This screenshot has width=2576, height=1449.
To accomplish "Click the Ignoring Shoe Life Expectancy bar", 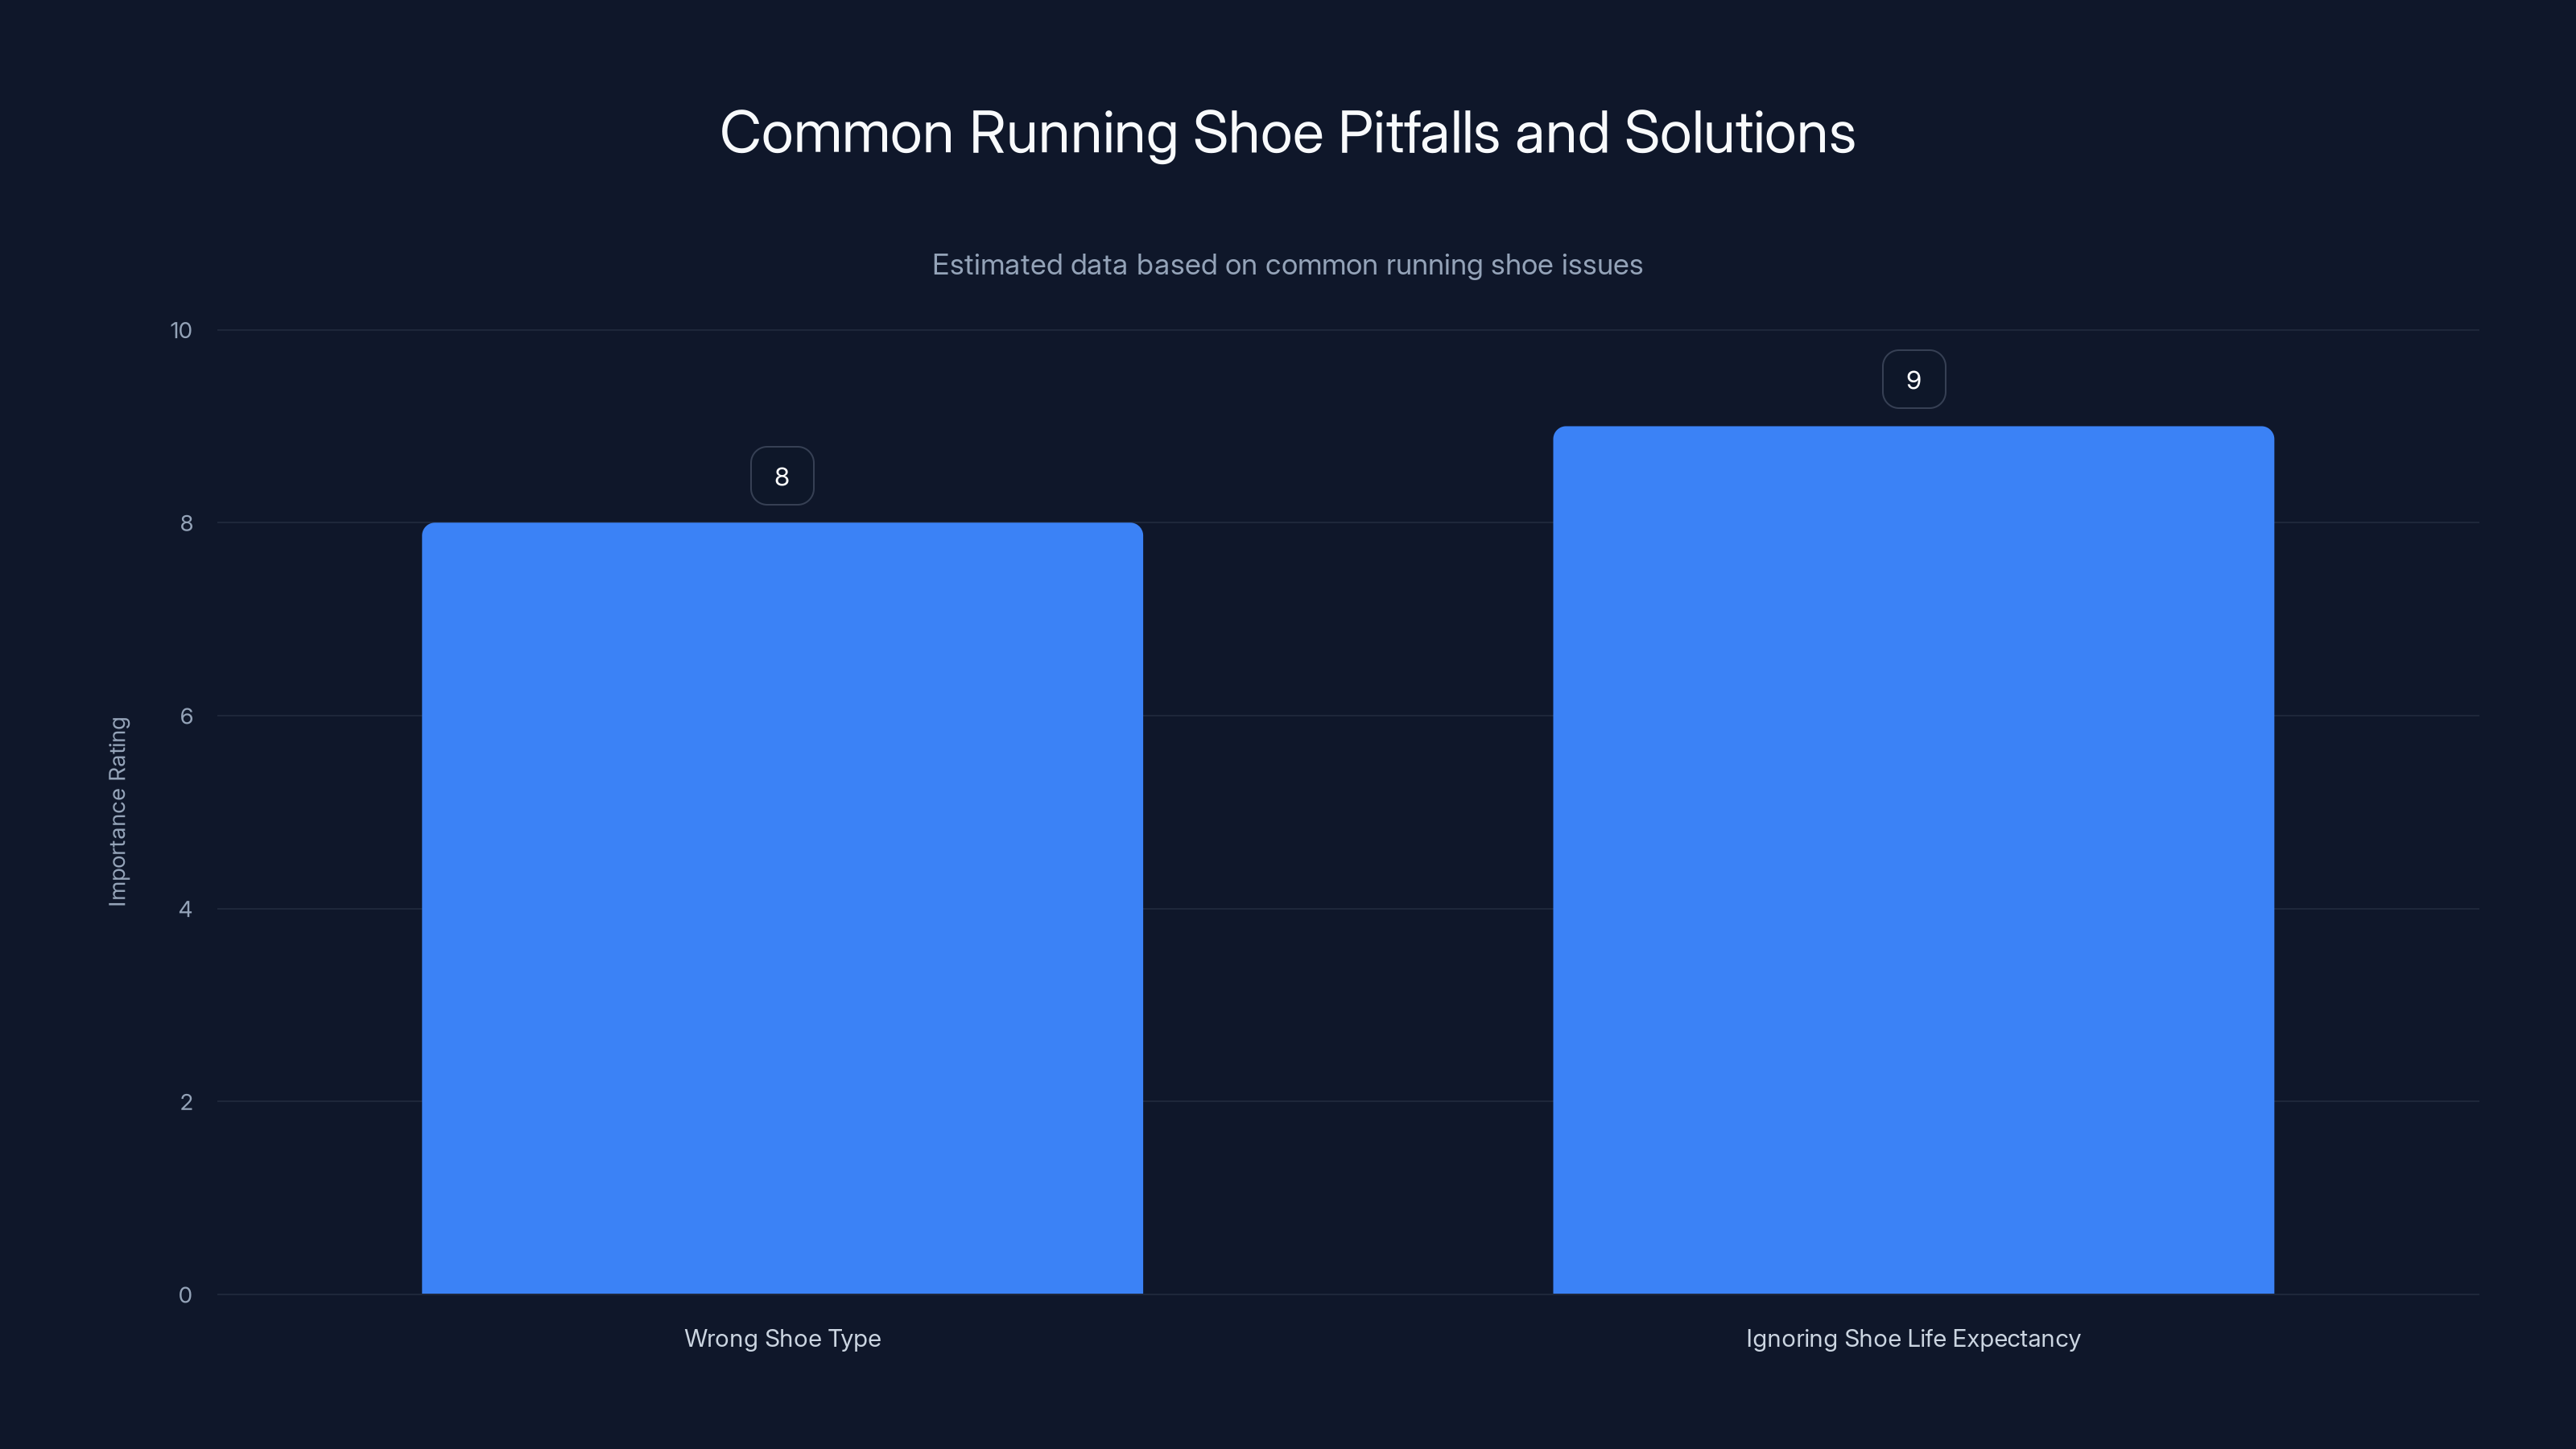I will click(x=1913, y=860).
